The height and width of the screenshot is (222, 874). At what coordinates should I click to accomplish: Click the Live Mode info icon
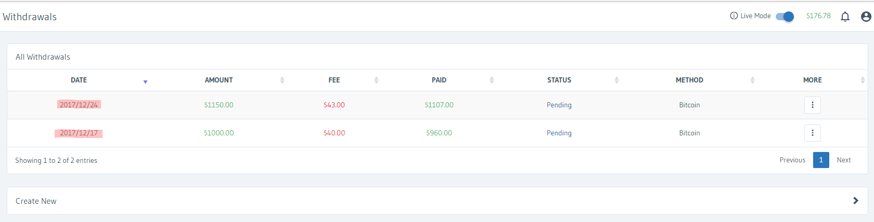tap(734, 16)
